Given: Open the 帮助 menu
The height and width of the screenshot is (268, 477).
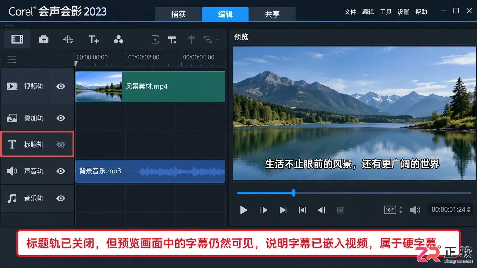Looking at the screenshot, I should [421, 12].
